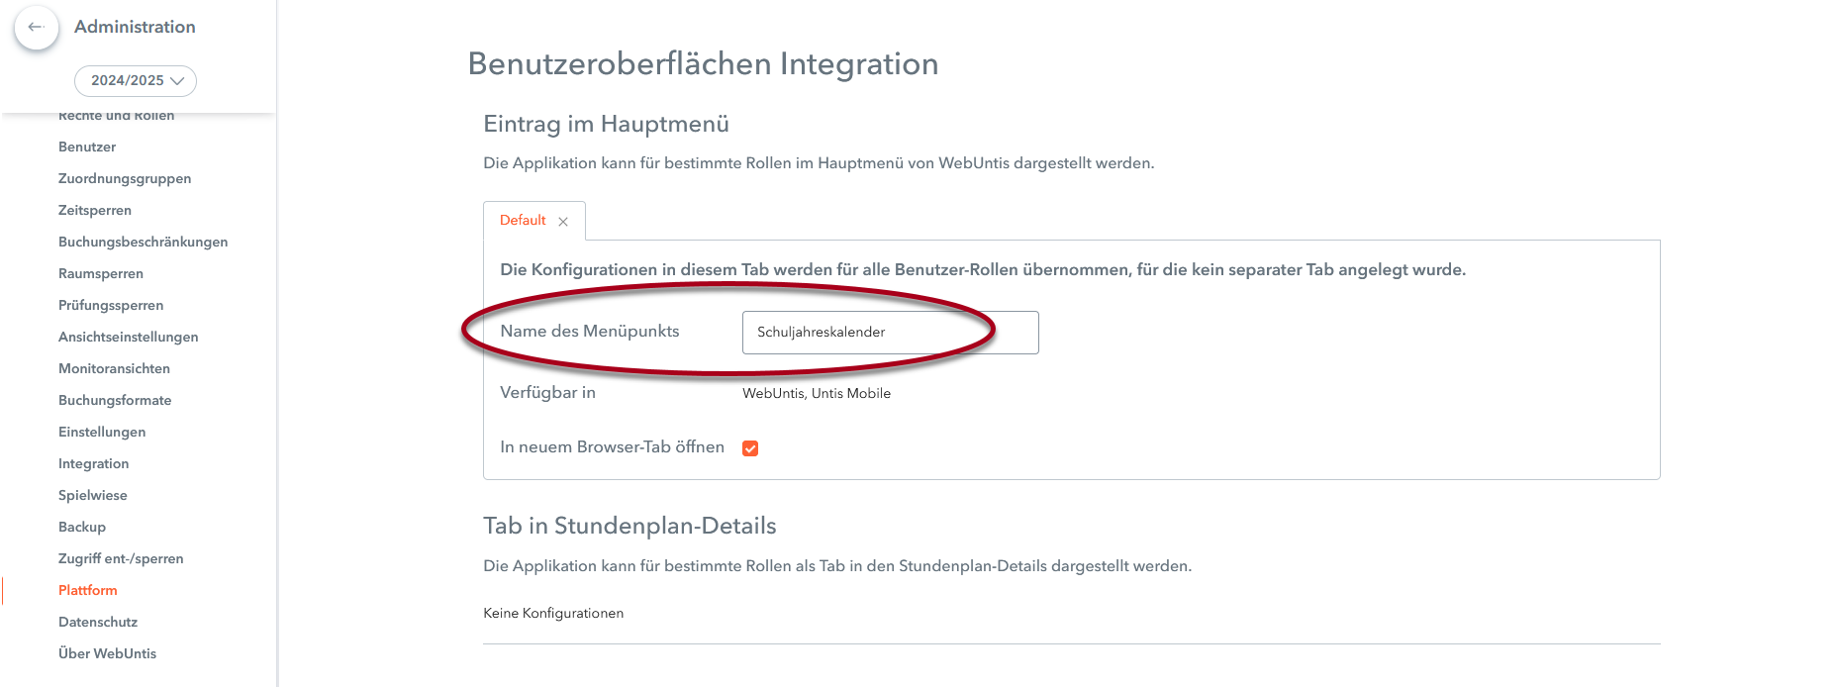Open Datenschutz in the sidebar
Screen dimensions: 1839x687
point(98,622)
